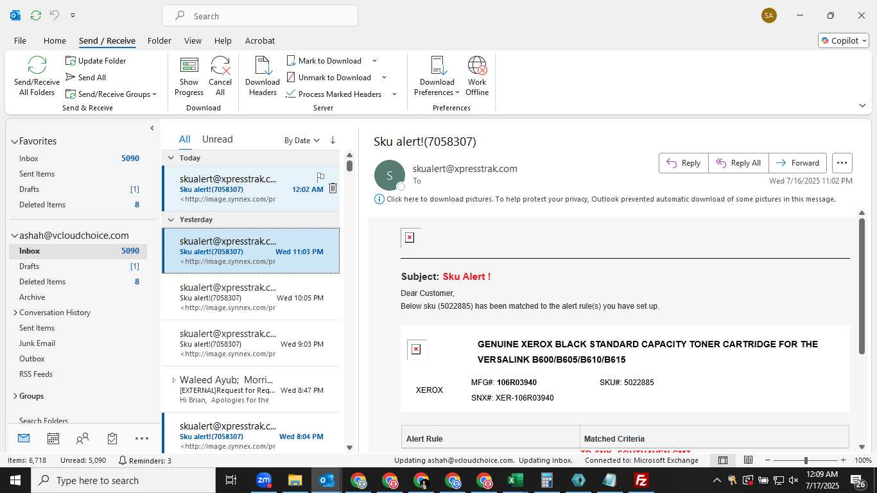
Task: Expand the Groups section
Action: coord(15,396)
